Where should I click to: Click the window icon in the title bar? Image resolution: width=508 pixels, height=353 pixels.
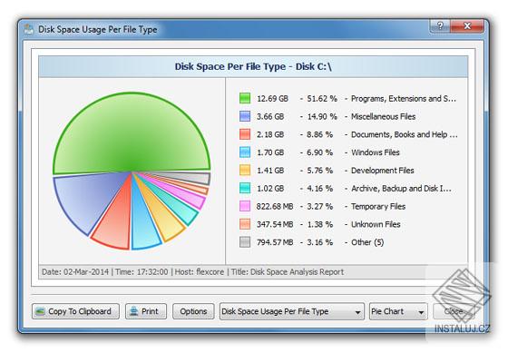point(28,30)
